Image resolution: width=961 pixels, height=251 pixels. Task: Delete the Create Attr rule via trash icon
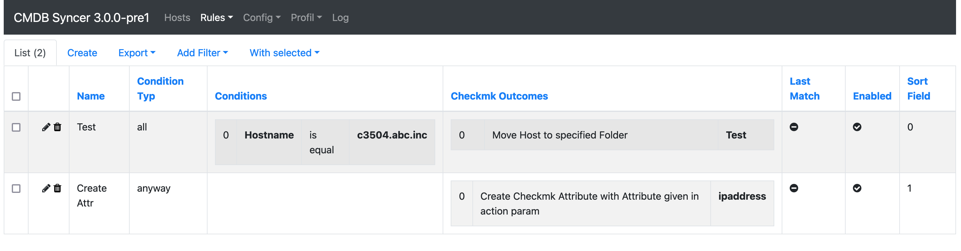pyautogui.click(x=57, y=189)
